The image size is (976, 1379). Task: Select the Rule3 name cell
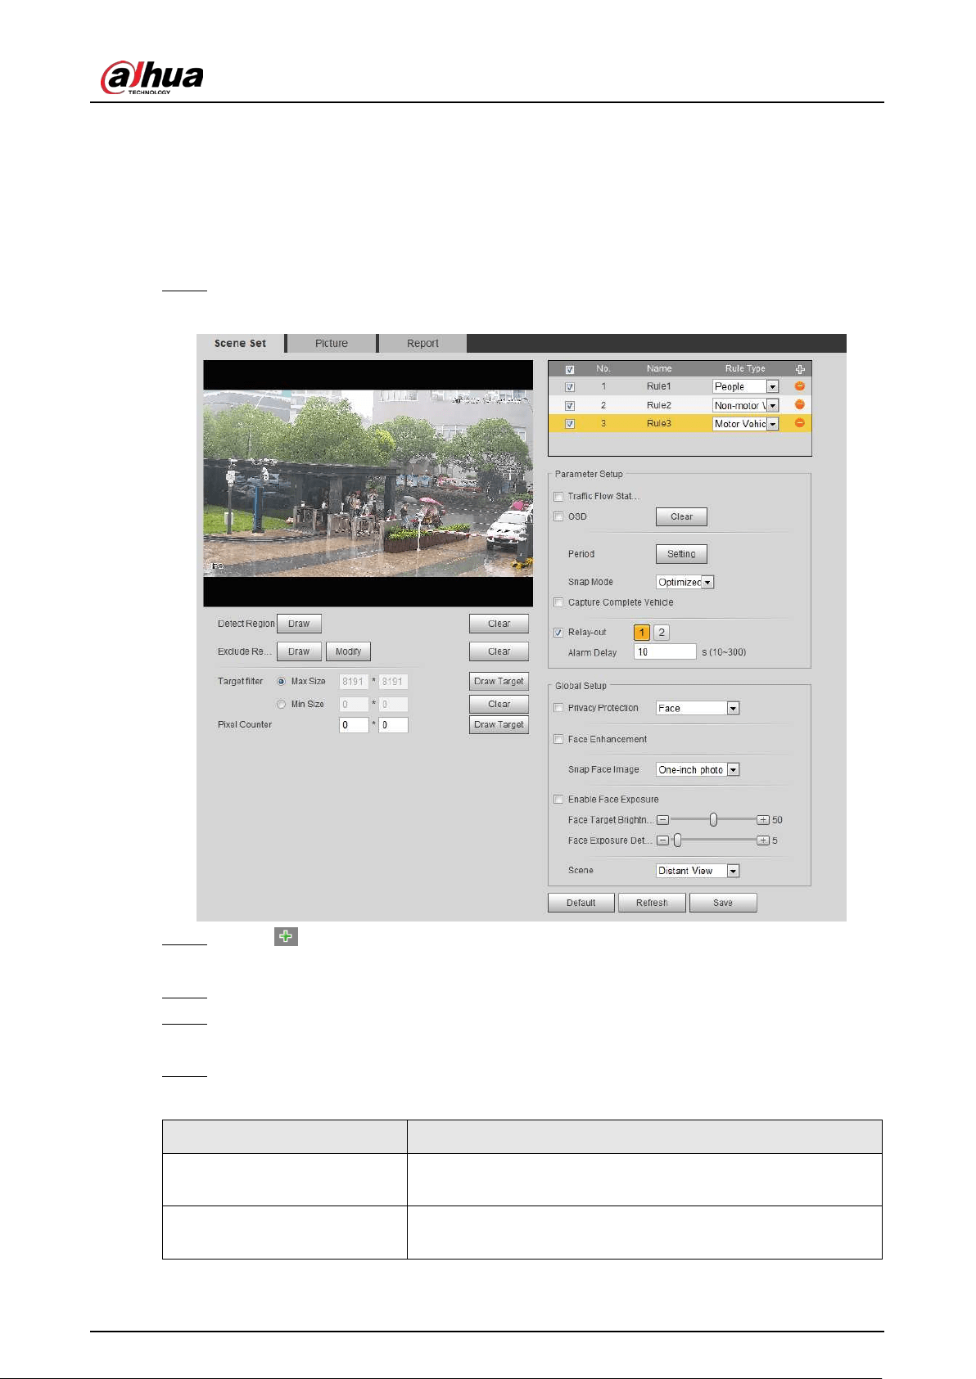pos(659,424)
